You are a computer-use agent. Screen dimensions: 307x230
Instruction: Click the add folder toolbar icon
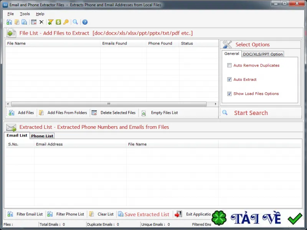coord(17,22)
